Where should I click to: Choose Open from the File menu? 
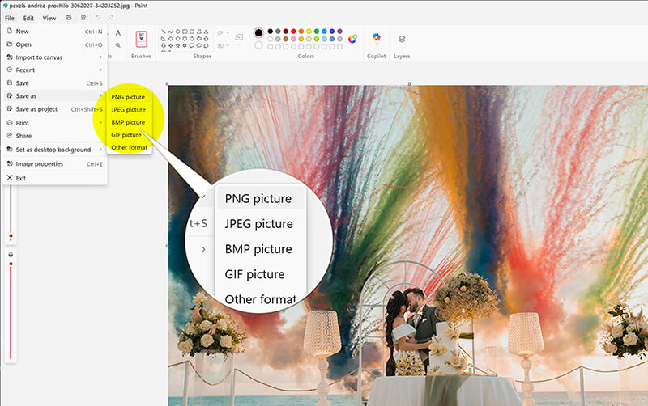[x=54, y=44]
